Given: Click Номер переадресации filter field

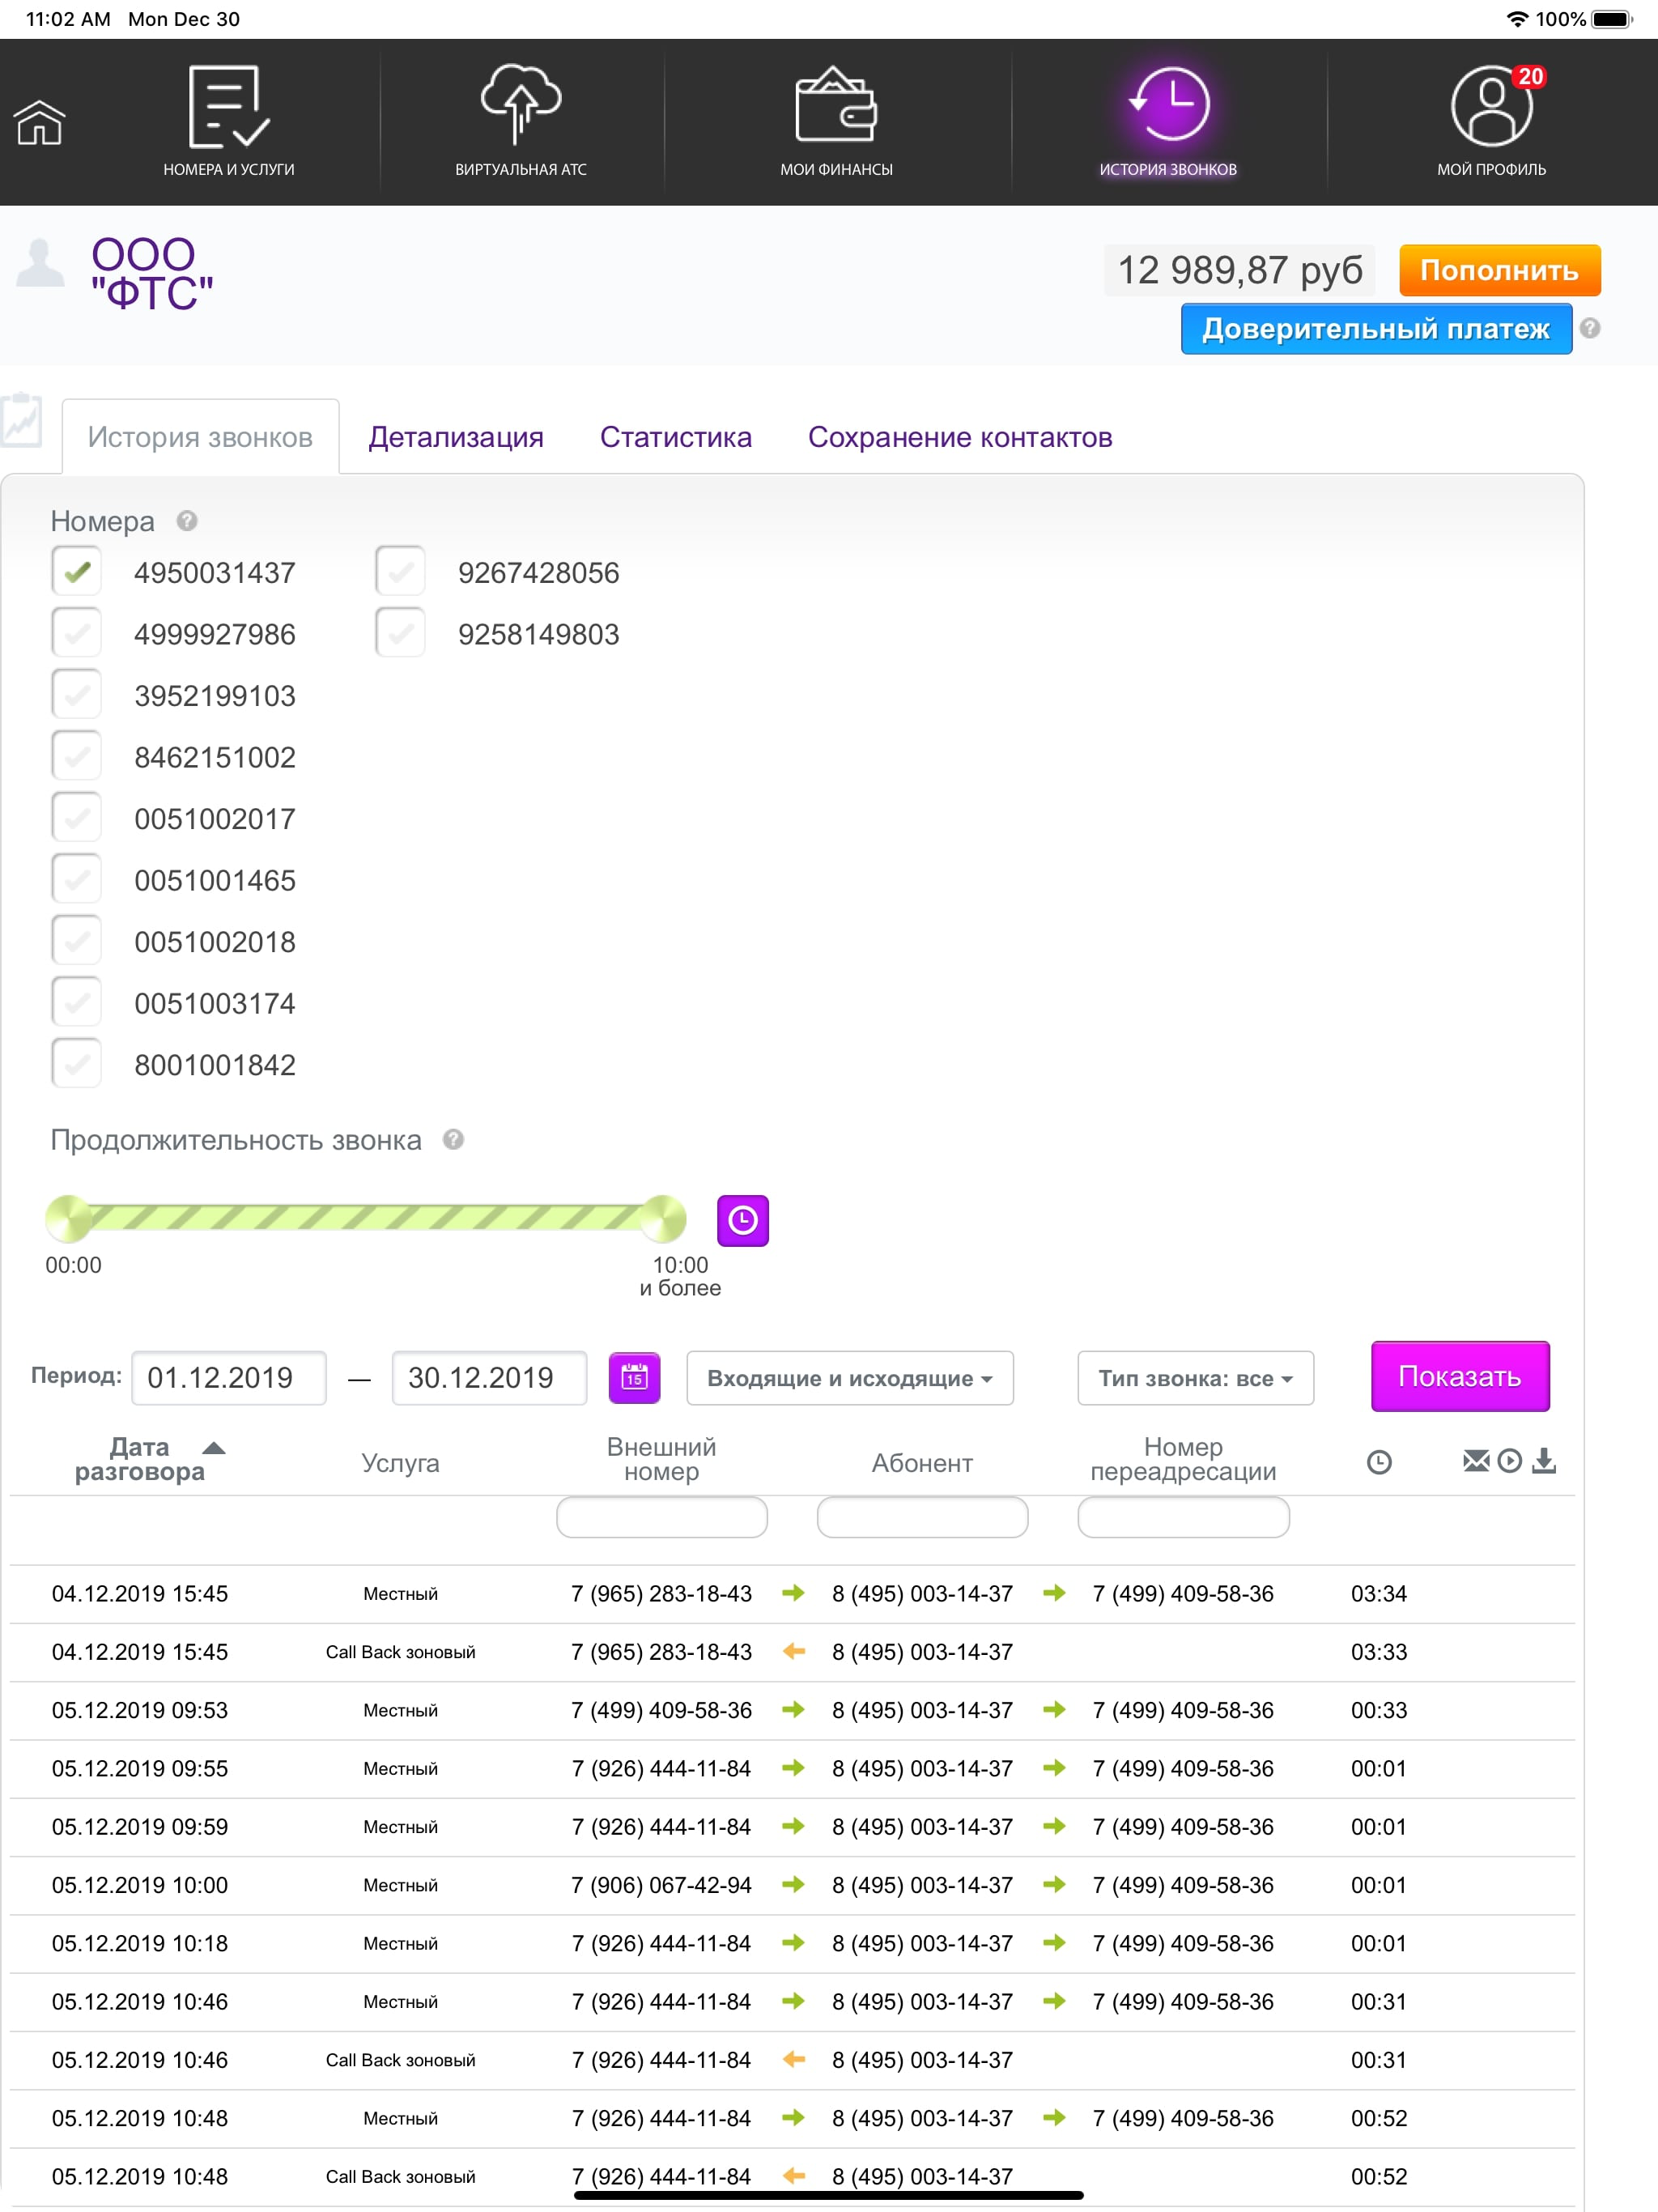Looking at the screenshot, I should (x=1183, y=1517).
